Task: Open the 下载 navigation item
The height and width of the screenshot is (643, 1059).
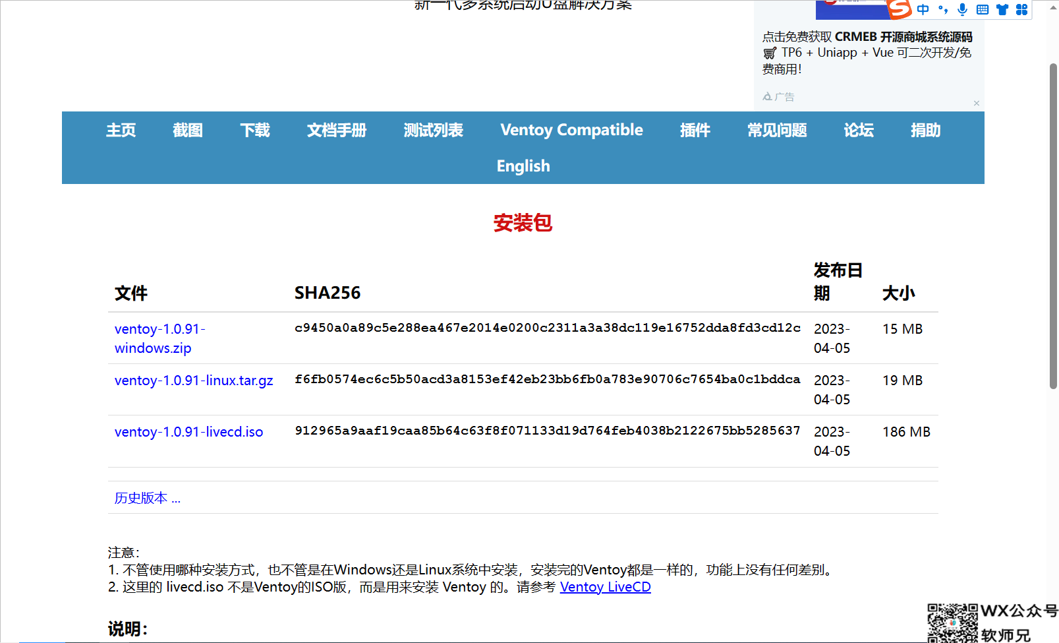Action: click(255, 130)
